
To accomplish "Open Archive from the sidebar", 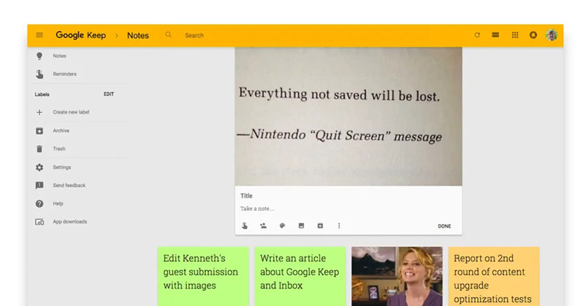I will click(61, 131).
